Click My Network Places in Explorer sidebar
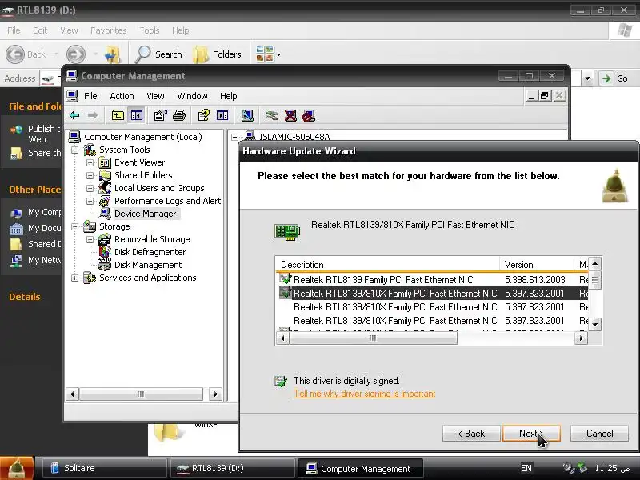640x480 pixels. 36,260
